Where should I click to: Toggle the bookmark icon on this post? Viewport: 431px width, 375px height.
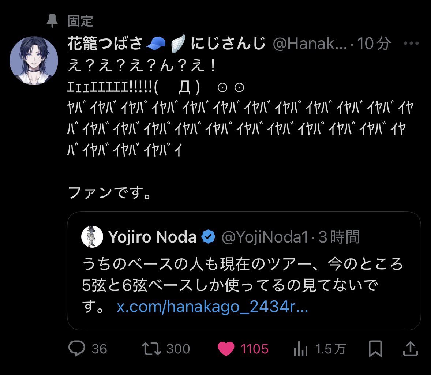(375, 349)
